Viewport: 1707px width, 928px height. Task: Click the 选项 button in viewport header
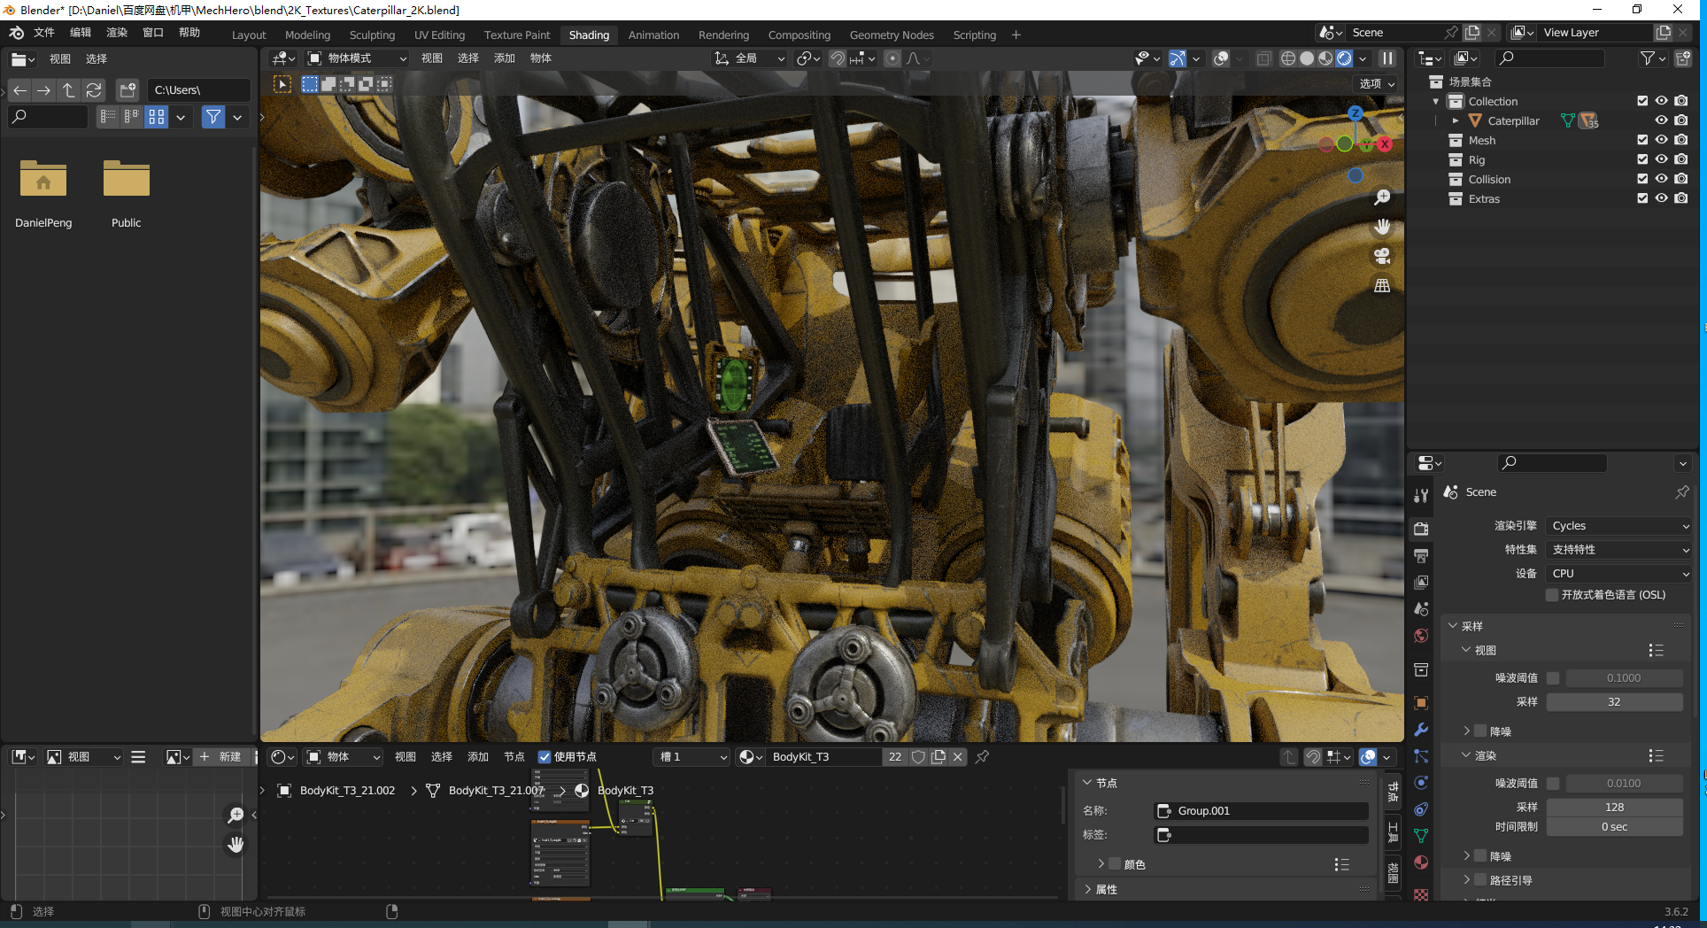[x=1377, y=83]
